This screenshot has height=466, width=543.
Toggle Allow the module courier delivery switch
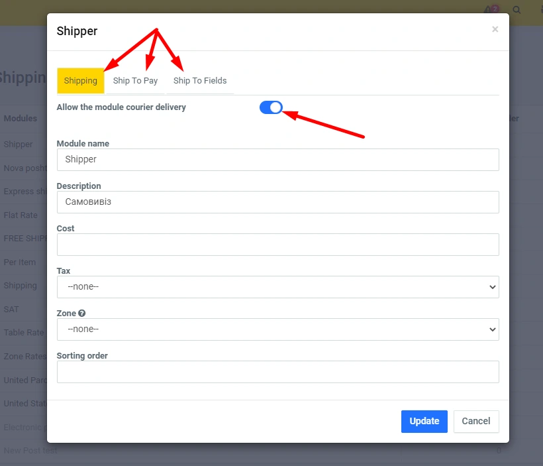point(271,107)
